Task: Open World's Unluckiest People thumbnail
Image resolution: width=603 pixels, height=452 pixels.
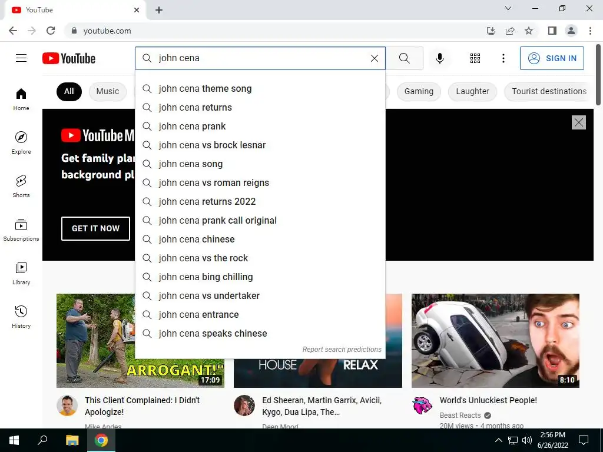Action: (x=495, y=341)
